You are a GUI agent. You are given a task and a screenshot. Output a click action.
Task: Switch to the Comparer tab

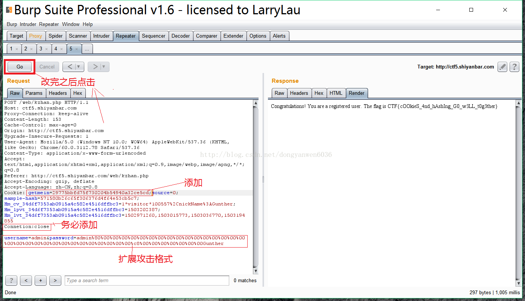[x=207, y=36]
